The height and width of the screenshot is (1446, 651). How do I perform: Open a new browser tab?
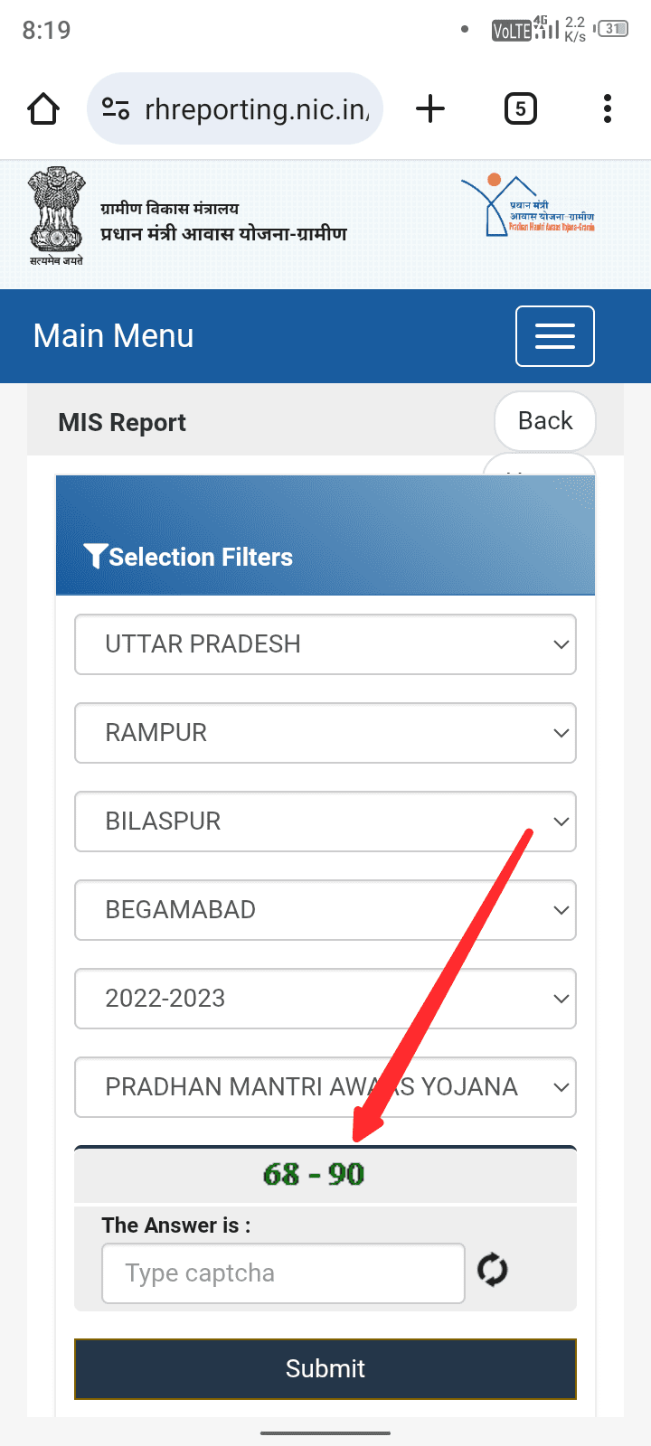click(430, 109)
